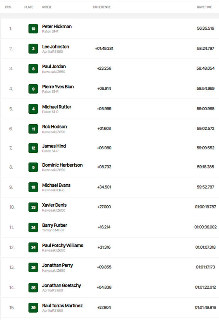Click plate badge 11 for Rob Hodson

33,129
